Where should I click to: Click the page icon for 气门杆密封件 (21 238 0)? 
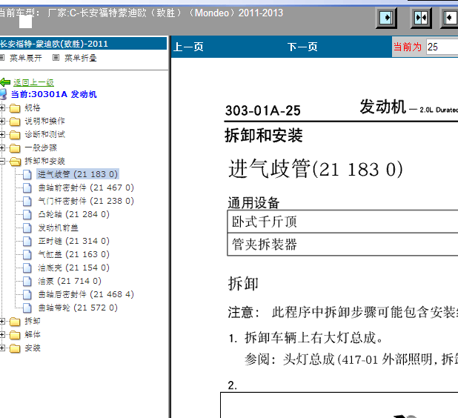[x=27, y=202]
